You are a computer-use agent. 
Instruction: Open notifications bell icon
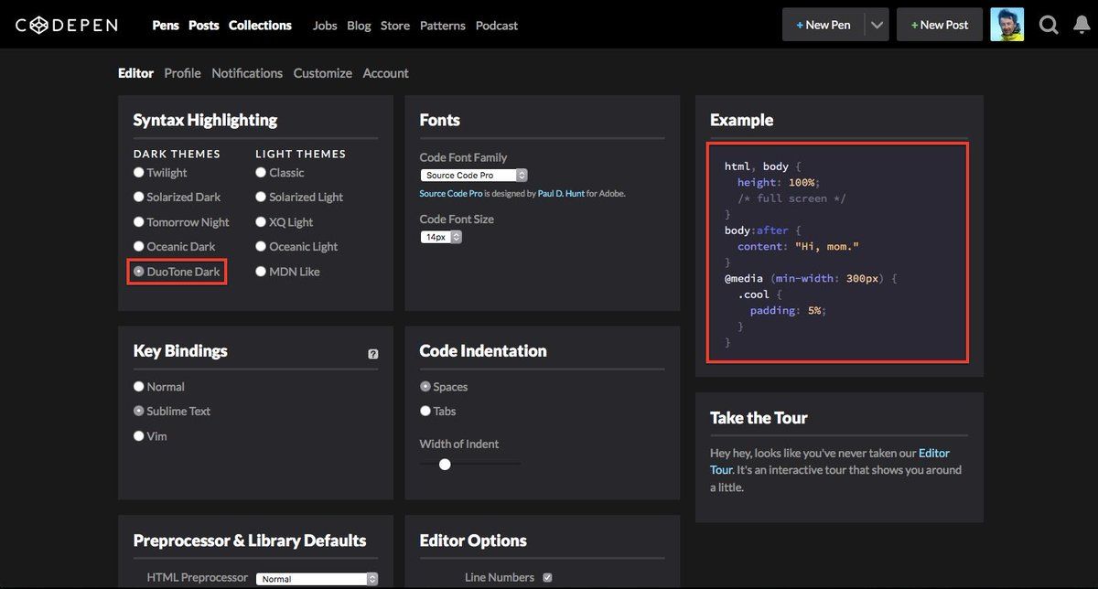click(1082, 25)
